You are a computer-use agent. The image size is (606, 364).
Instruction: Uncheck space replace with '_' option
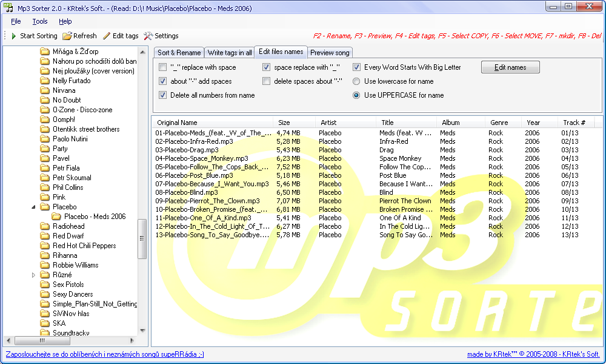266,67
